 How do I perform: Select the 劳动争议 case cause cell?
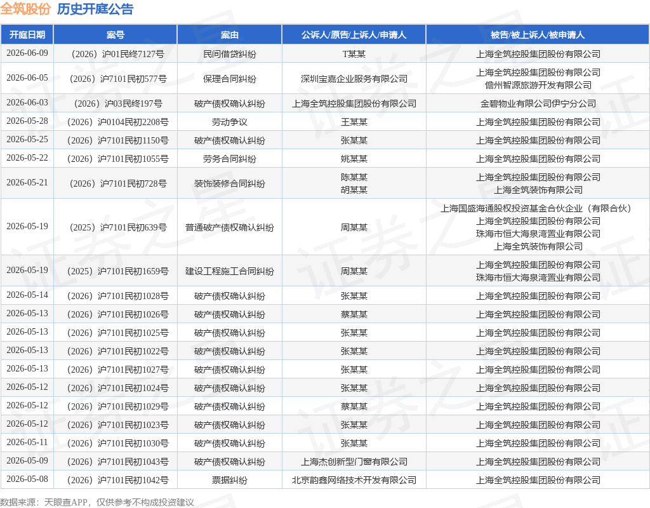[230, 122]
